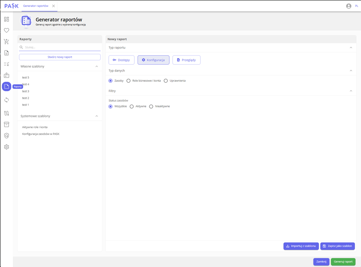Choose the Aktywne status radio button
The width and height of the screenshot is (361, 267).
coord(132,106)
